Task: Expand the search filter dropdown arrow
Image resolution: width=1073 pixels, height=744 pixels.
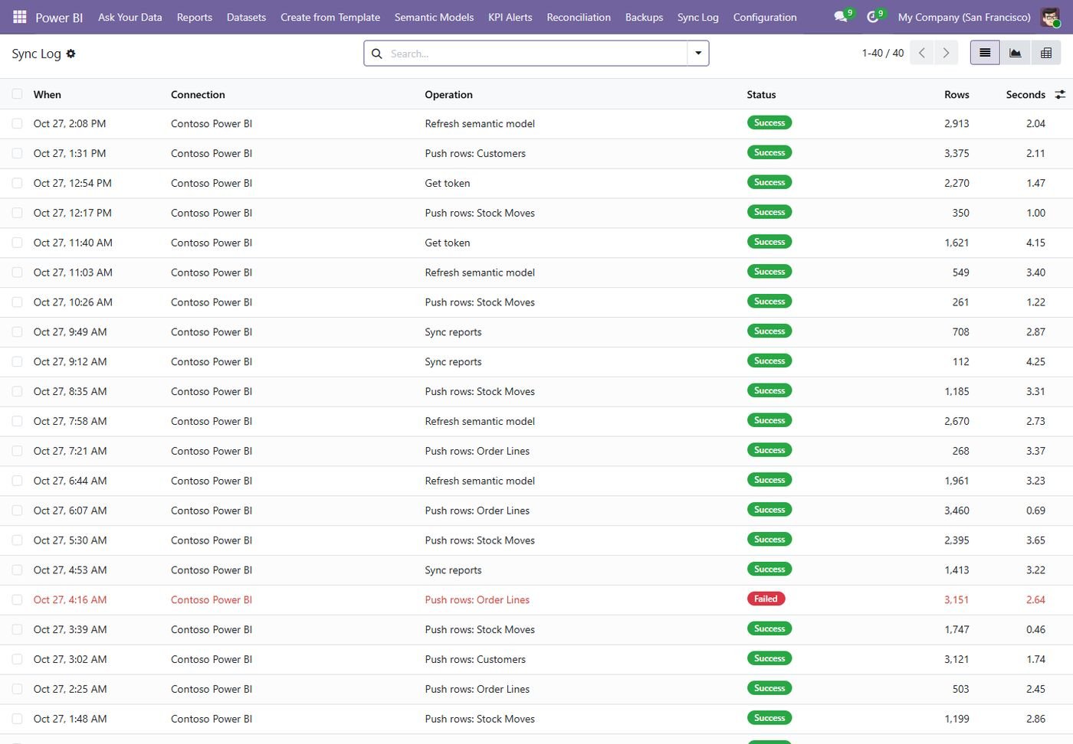Action: [x=698, y=54]
